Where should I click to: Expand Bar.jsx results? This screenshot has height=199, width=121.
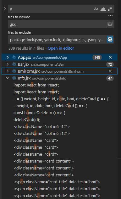(x=8, y=64)
